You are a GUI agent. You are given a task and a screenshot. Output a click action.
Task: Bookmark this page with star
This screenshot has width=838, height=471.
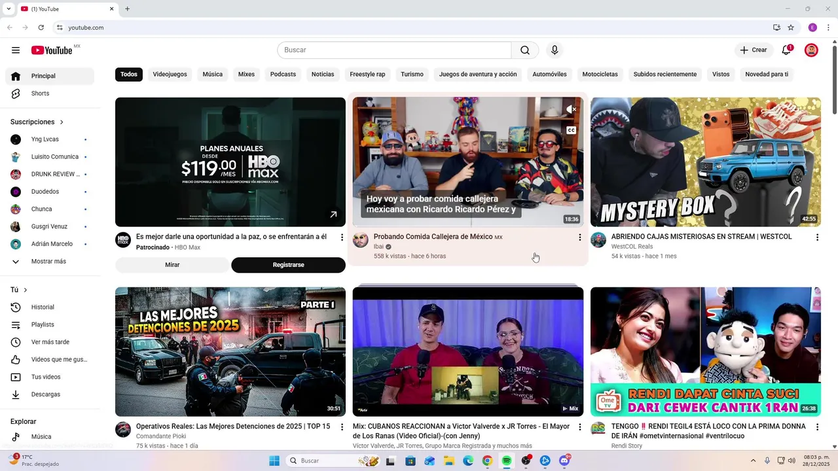[791, 27]
